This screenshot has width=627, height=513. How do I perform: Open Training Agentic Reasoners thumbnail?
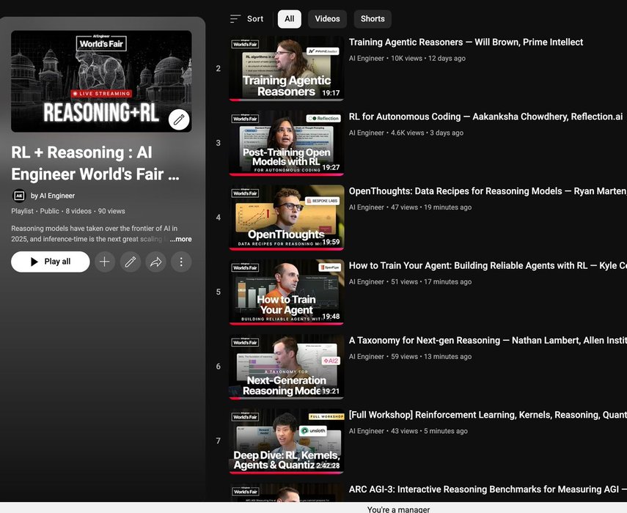coord(287,68)
